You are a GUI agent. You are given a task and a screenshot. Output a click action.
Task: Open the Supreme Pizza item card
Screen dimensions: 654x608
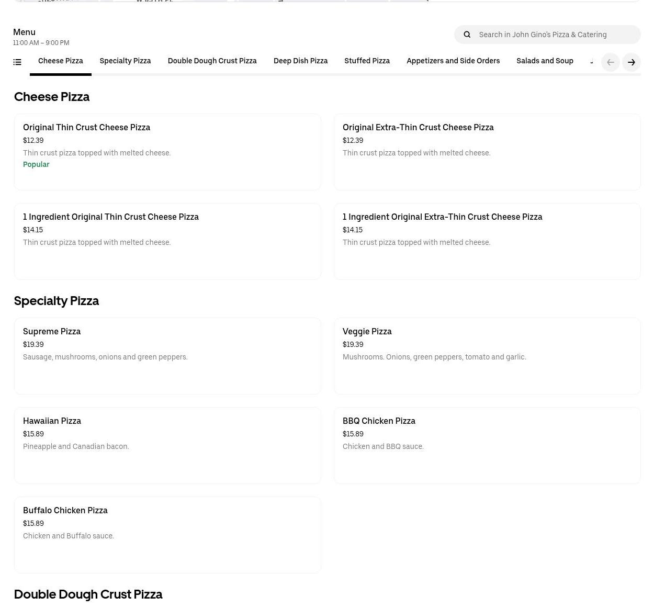click(x=167, y=356)
